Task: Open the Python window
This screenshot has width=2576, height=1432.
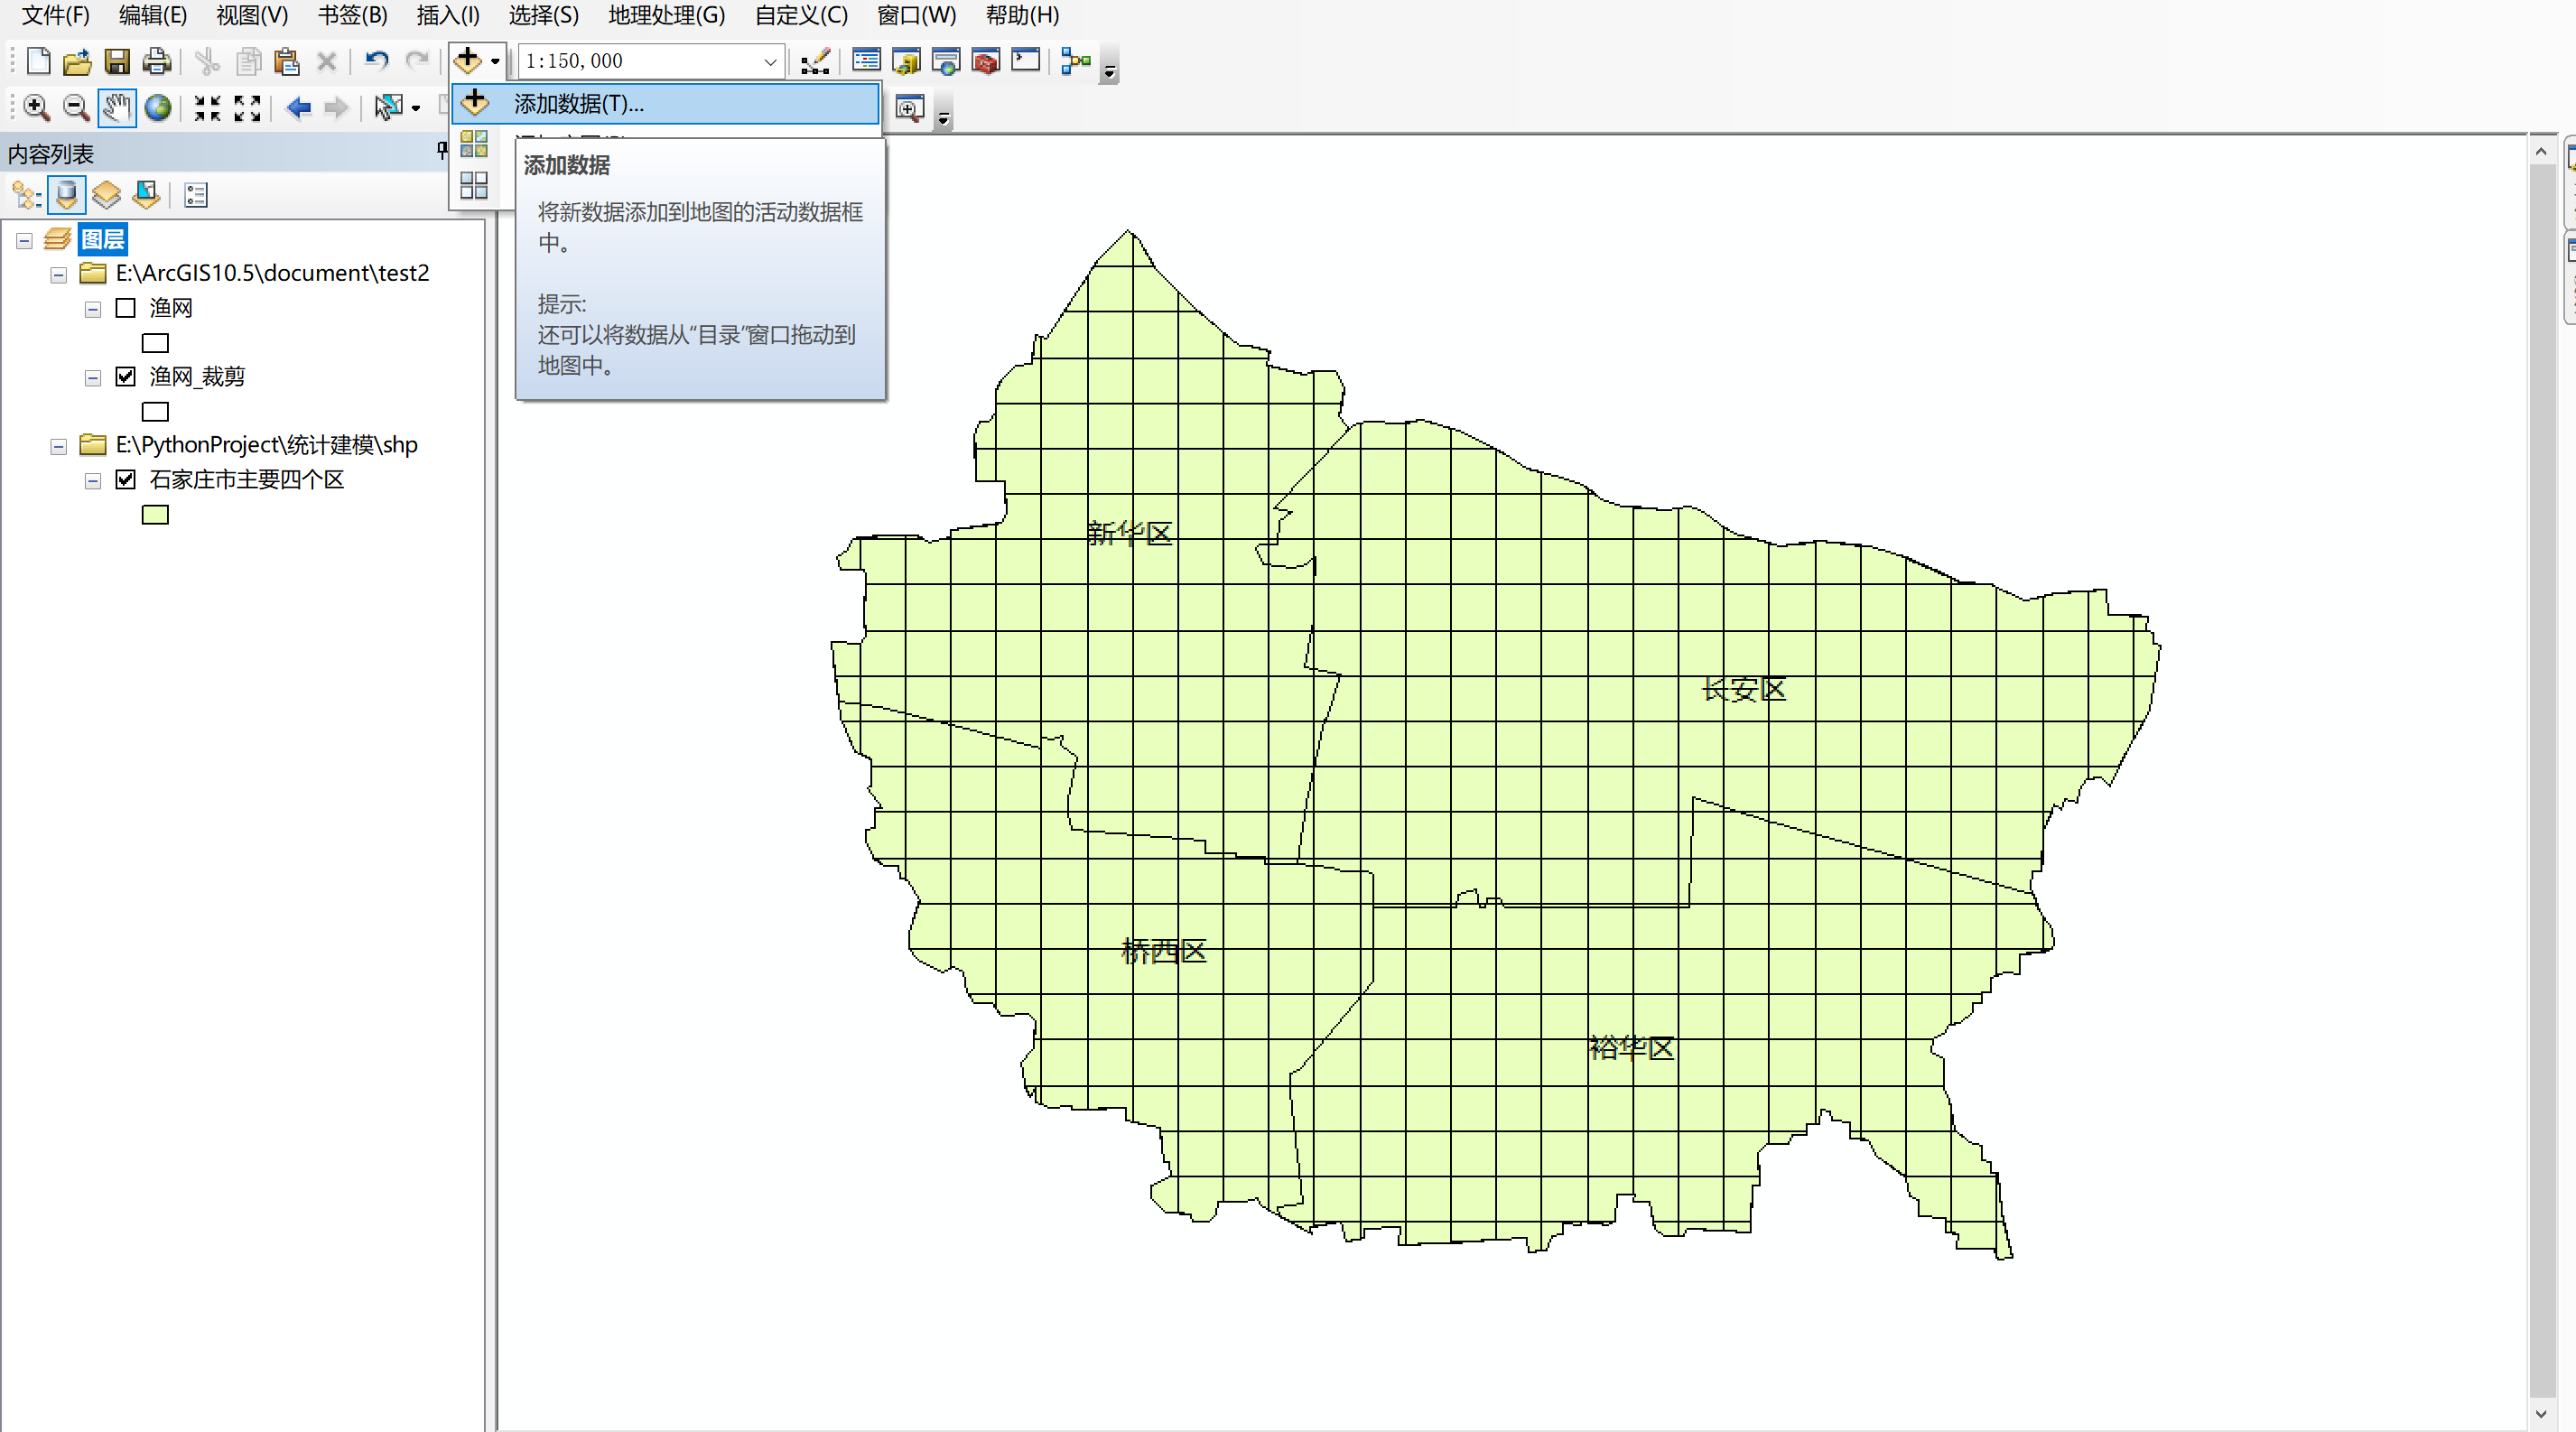Action: point(1024,62)
